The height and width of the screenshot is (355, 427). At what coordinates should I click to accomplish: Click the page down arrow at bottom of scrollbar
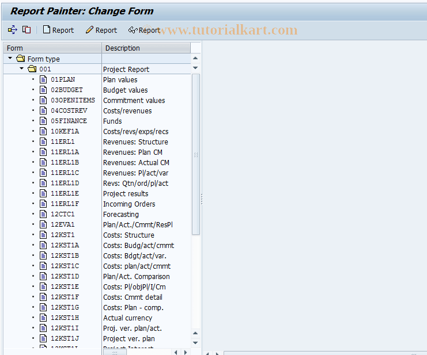(195, 343)
